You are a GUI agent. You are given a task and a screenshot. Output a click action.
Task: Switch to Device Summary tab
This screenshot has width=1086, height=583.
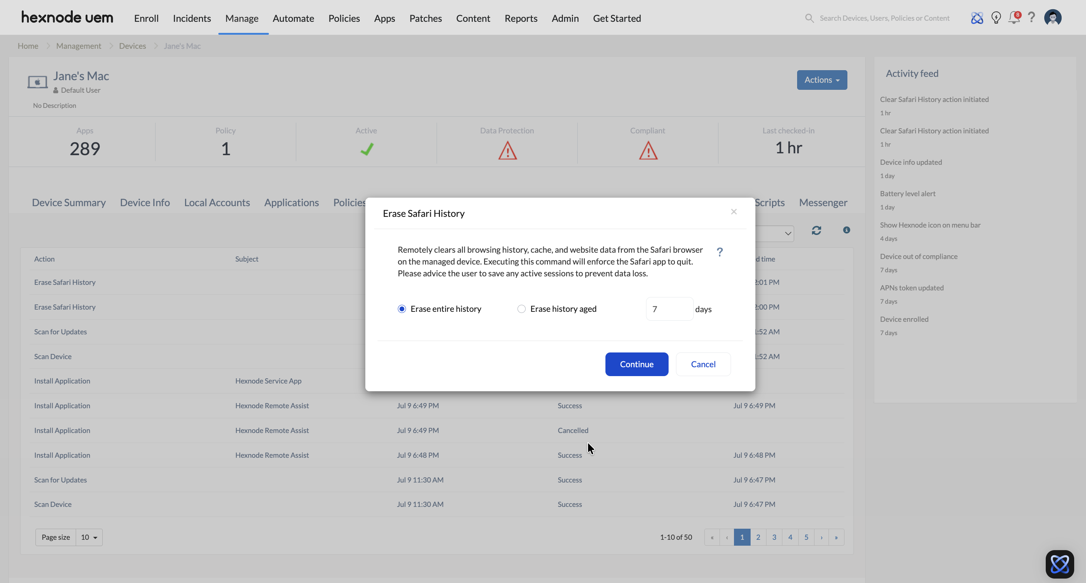click(x=69, y=202)
